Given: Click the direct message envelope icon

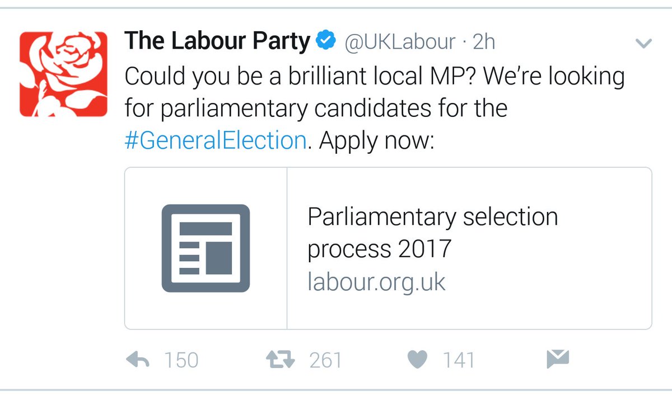Looking at the screenshot, I should click(557, 359).
